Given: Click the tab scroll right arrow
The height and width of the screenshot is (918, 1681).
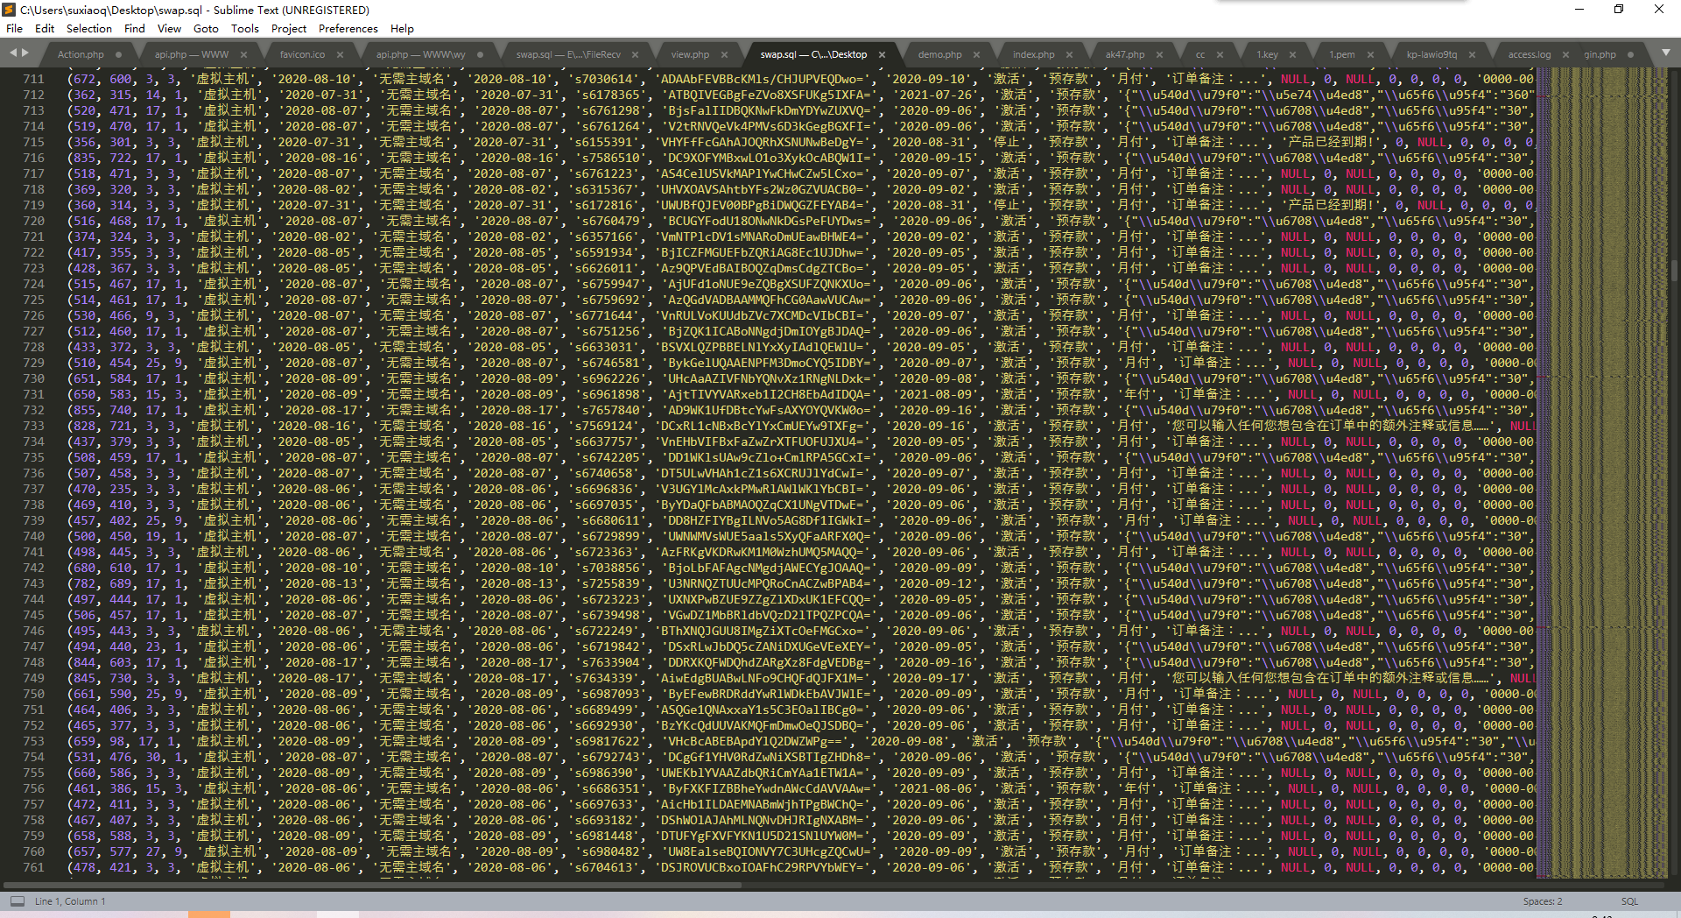Looking at the screenshot, I should tap(25, 53).
